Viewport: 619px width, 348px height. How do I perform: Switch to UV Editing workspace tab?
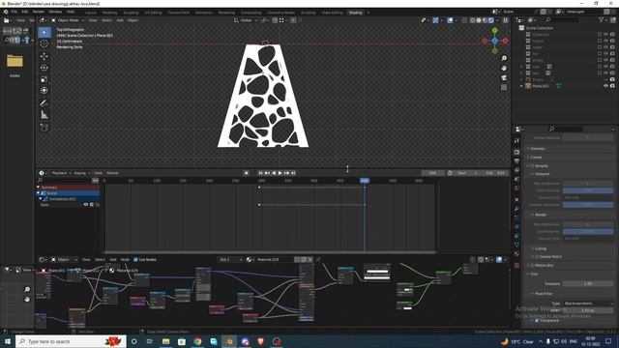point(153,13)
